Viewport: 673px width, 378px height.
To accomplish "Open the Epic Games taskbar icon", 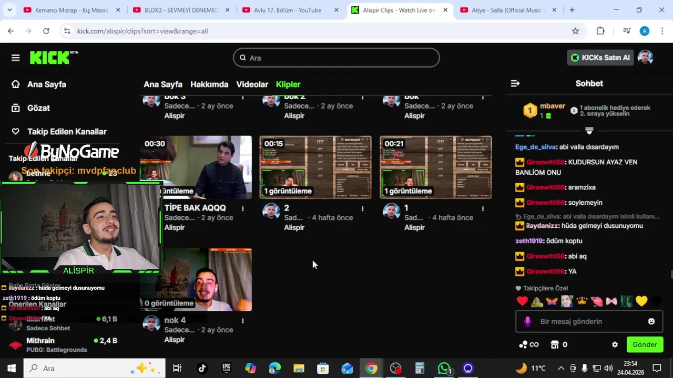I will (x=226, y=368).
